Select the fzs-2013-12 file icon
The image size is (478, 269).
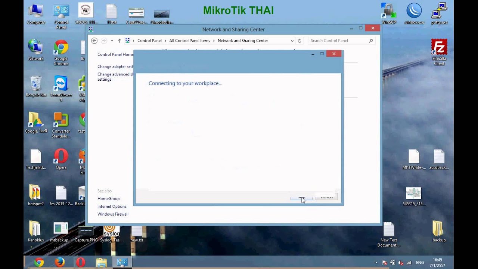point(61,195)
